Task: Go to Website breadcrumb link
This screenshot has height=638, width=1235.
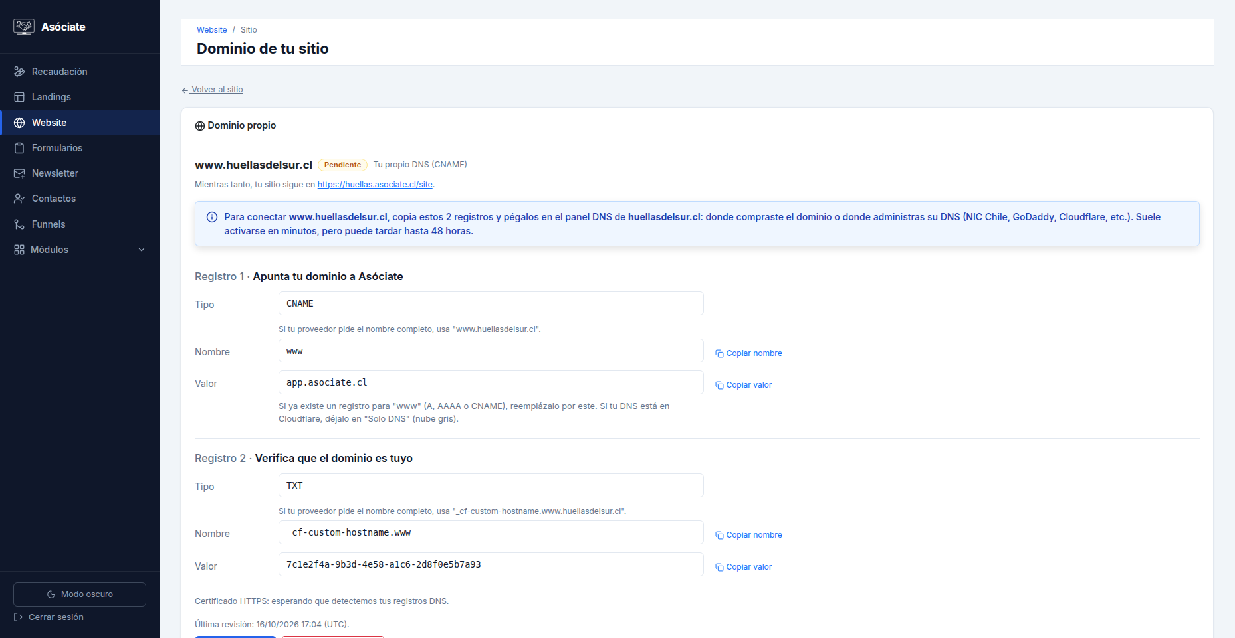Action: (x=211, y=30)
